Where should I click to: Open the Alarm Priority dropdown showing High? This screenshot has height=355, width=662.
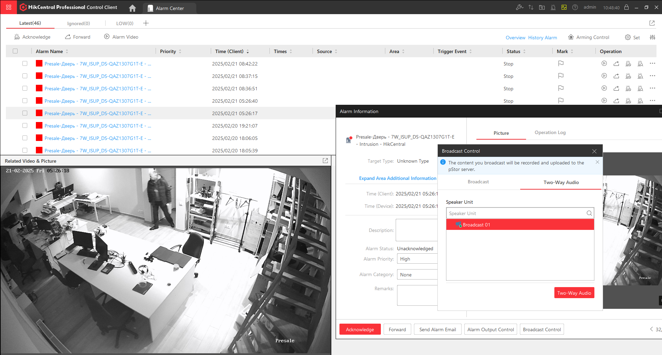pyautogui.click(x=417, y=259)
